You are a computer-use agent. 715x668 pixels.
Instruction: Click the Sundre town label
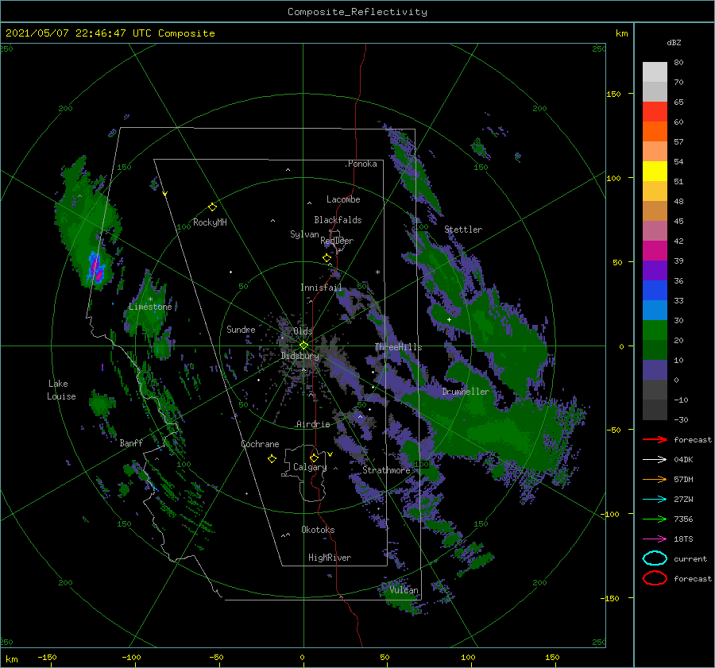tap(241, 330)
